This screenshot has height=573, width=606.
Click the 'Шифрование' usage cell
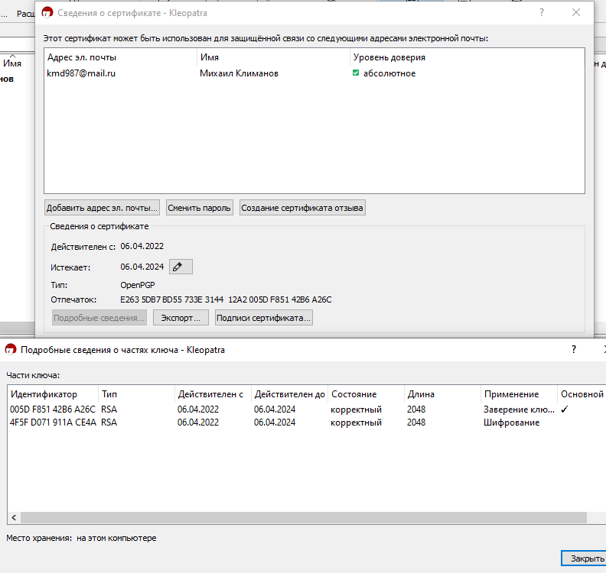tap(511, 422)
